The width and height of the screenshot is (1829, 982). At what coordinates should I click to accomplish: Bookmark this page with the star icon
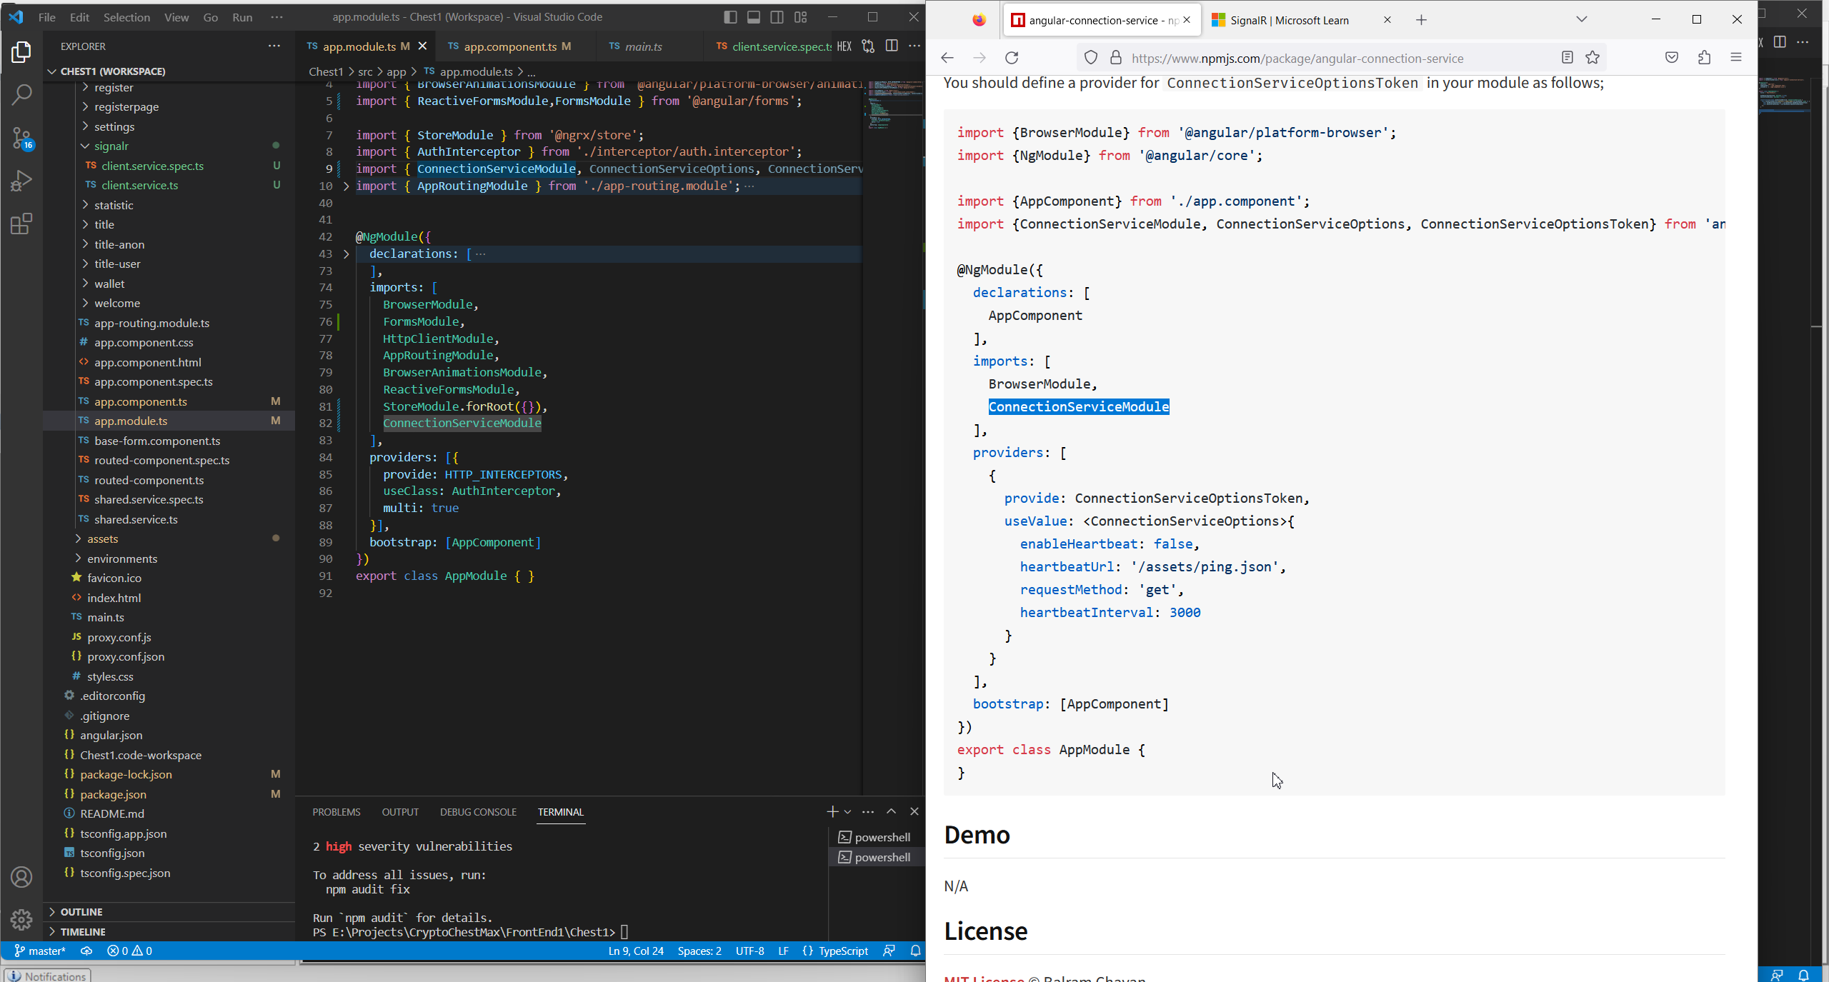pyautogui.click(x=1593, y=58)
